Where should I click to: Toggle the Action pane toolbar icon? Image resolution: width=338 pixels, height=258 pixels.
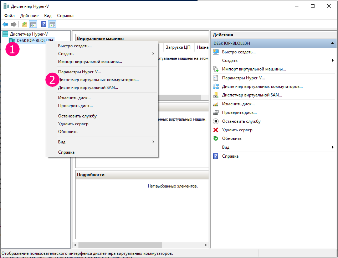(x=52, y=24)
